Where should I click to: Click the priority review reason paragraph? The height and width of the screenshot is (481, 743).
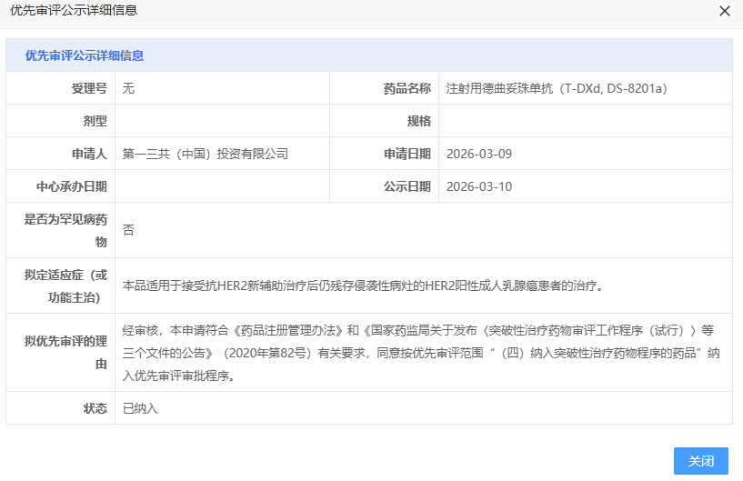421,352
